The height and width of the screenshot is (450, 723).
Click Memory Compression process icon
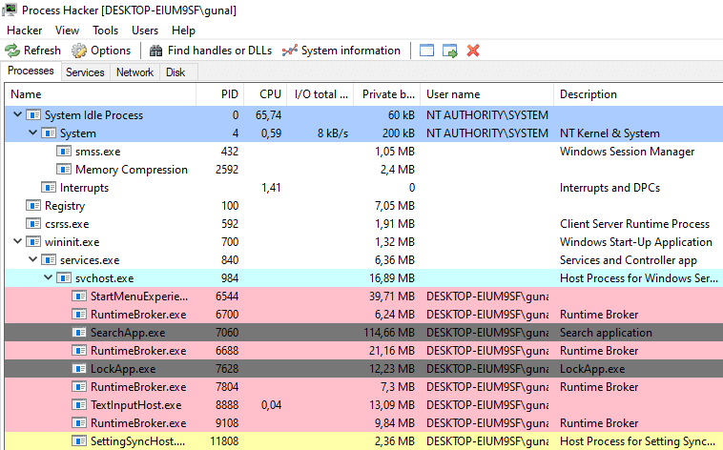pos(64,169)
